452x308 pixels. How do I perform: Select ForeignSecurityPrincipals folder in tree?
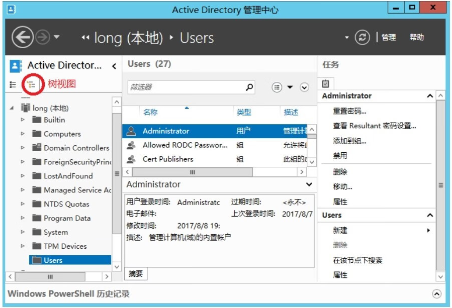(x=77, y=162)
